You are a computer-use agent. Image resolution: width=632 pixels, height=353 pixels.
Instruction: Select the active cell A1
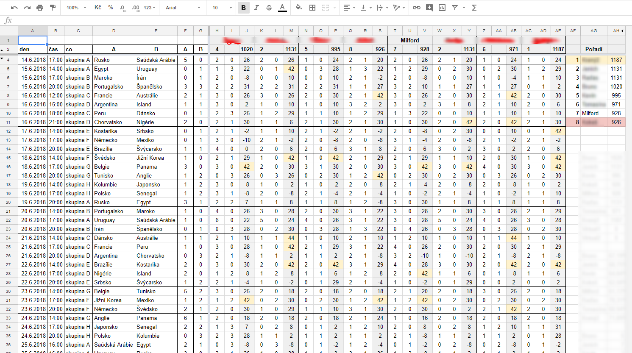pyautogui.click(x=33, y=40)
